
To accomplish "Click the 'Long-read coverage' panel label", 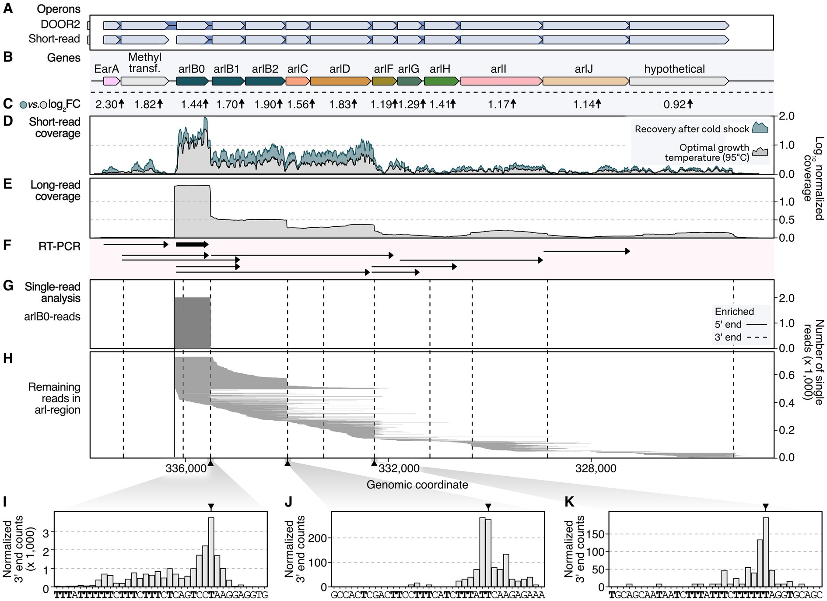I will point(56,190).
